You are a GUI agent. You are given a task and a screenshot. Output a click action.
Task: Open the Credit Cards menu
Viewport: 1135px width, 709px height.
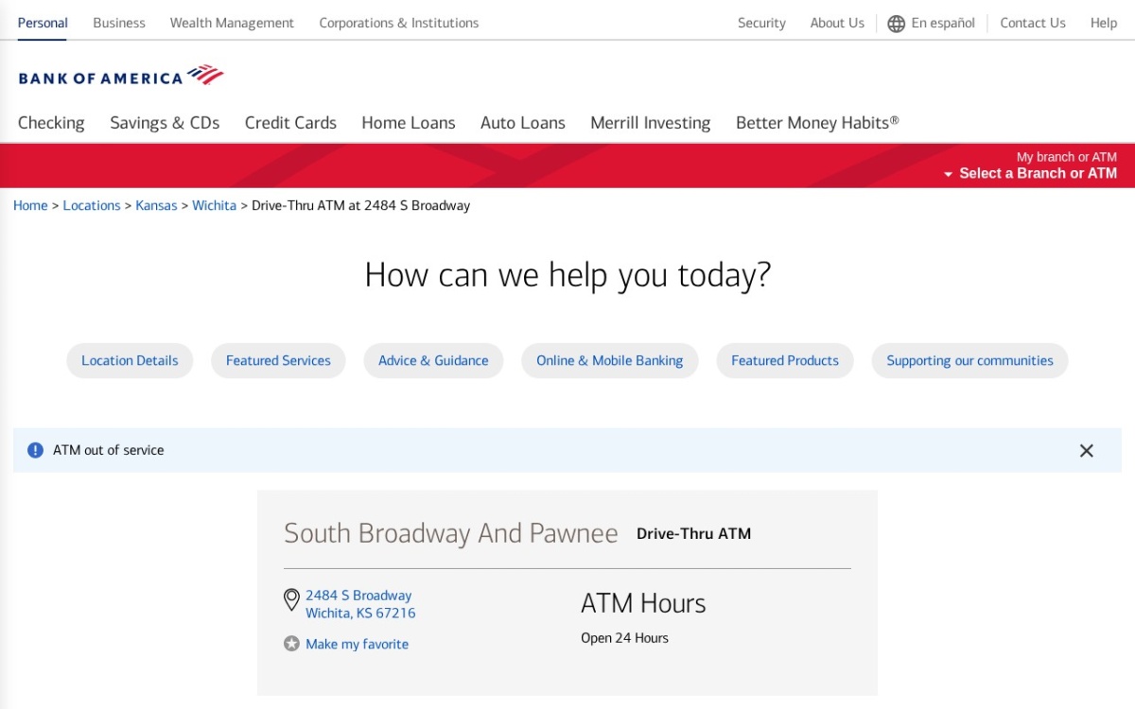[290, 123]
